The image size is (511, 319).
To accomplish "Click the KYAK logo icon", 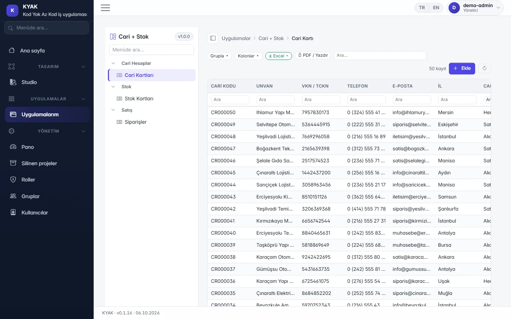I will [x=12, y=10].
